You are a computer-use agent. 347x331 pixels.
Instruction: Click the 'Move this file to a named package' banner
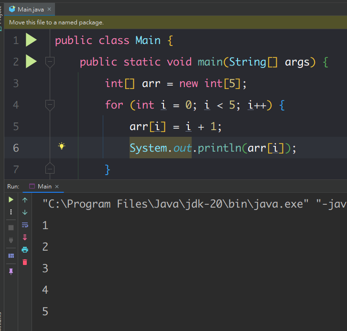(x=175, y=22)
